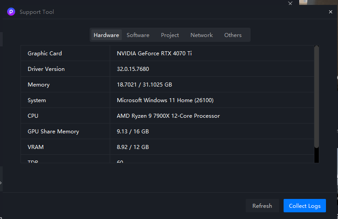Image resolution: width=338 pixels, height=219 pixels.
Task: Open the Others tab
Action: (x=233, y=35)
